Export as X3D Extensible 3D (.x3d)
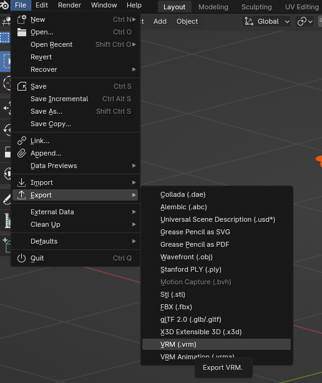Image resolution: width=322 pixels, height=383 pixels. [217, 332]
